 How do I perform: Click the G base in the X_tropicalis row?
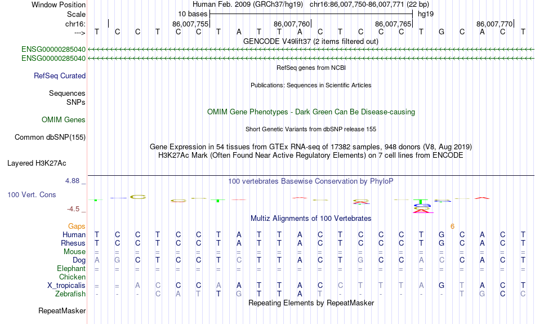pyautogui.click(x=442, y=286)
